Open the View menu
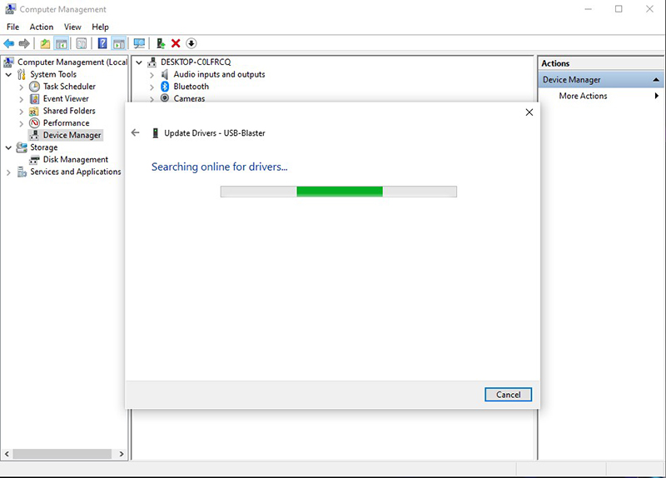Image resolution: width=666 pixels, height=478 pixels. pyautogui.click(x=72, y=27)
